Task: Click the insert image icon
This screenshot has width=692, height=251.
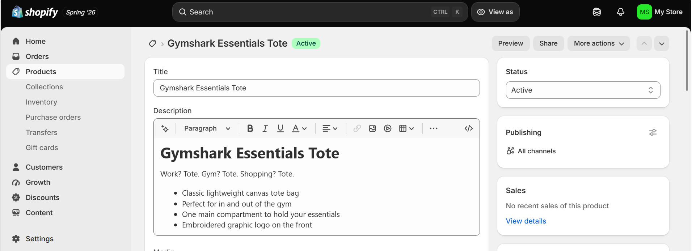Action: [x=372, y=128]
